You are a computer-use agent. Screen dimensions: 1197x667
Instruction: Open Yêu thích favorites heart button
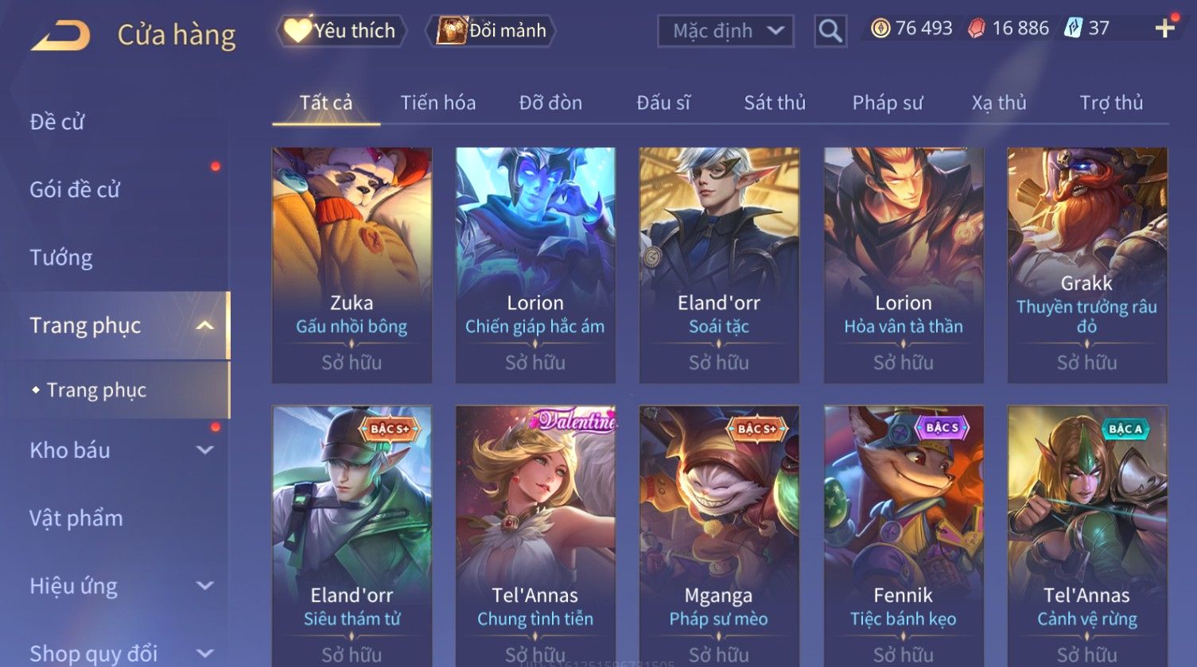[341, 31]
